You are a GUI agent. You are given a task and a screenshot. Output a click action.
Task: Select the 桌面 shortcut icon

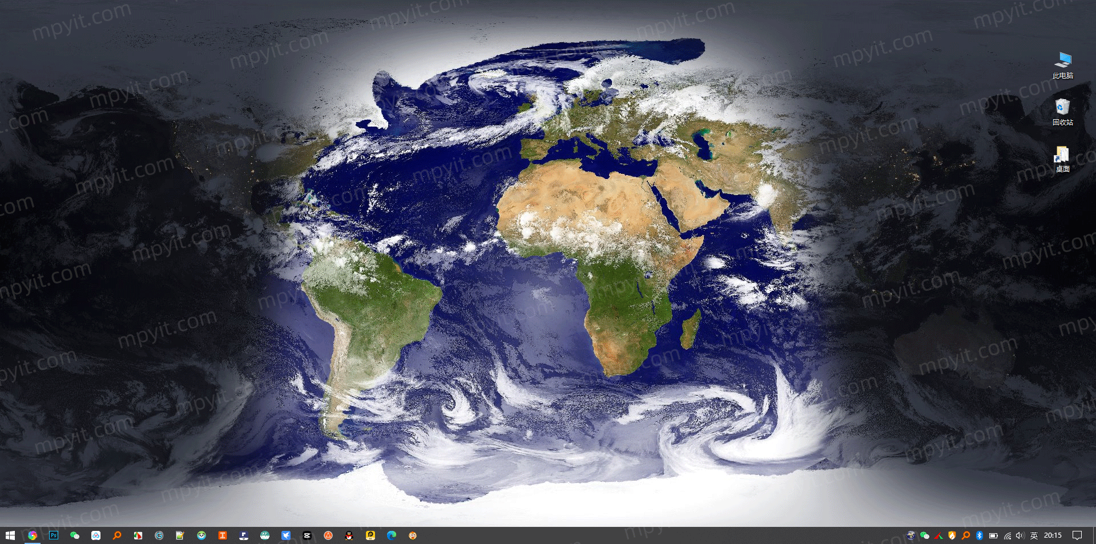click(x=1063, y=159)
